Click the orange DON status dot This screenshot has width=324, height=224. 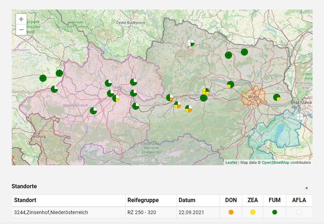(231, 212)
